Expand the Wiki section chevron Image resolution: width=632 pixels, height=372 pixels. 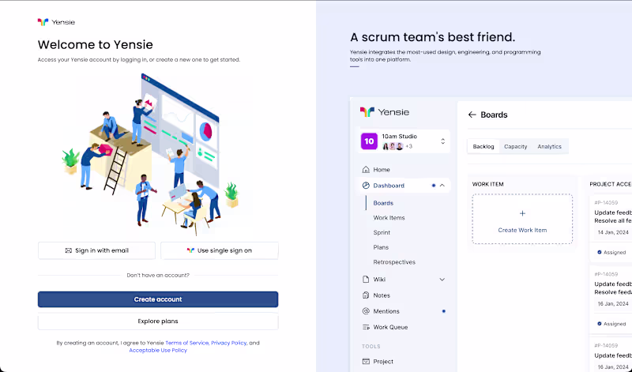[x=442, y=280]
